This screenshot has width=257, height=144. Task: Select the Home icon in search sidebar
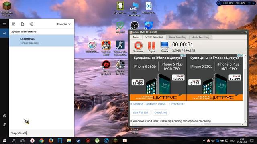click(4, 33)
